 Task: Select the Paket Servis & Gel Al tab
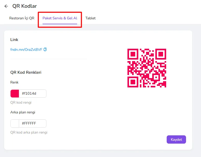click(60, 18)
